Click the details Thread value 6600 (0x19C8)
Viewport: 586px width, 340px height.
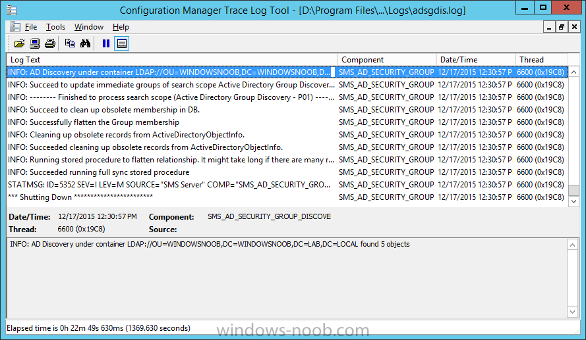point(81,229)
